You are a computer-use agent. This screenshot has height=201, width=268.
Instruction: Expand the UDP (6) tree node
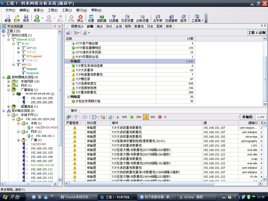(x=19, y=48)
